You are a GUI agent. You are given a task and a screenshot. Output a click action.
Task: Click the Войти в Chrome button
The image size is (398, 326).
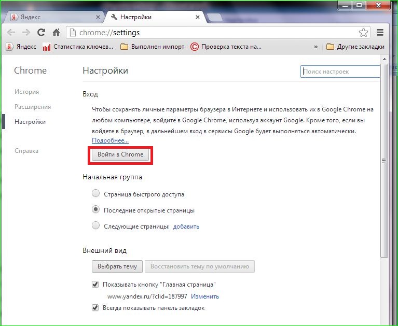120,154
